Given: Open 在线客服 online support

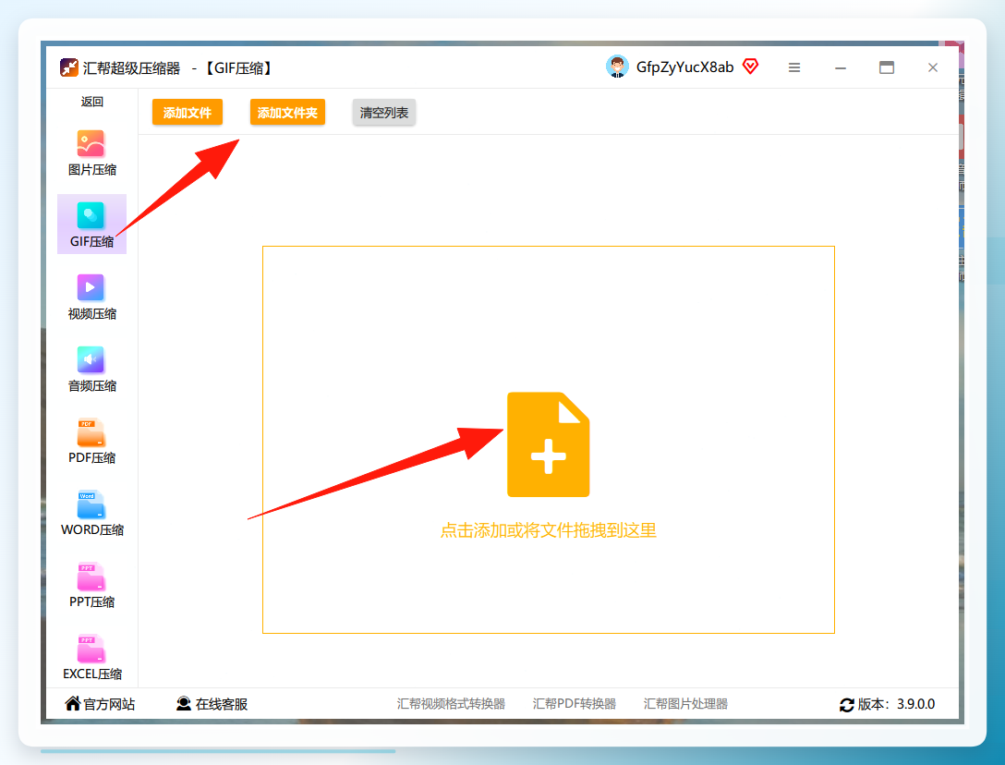Looking at the screenshot, I should click(x=212, y=704).
